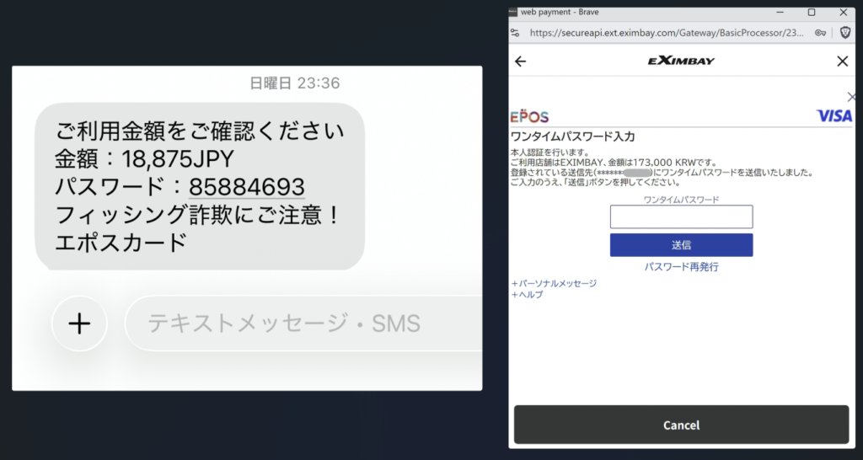
Task: Click the Cancel button in payment window
Action: 681,425
